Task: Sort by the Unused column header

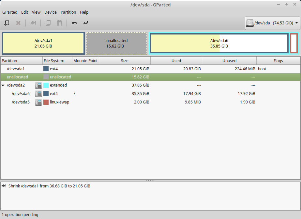Action: [x=229, y=61]
